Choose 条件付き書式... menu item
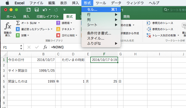This screenshot has height=108, width=186. 101,33
